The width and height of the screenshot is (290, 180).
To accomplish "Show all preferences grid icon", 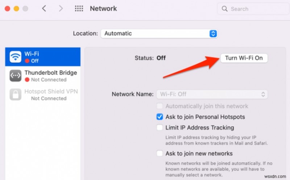I will tap(79, 8).
